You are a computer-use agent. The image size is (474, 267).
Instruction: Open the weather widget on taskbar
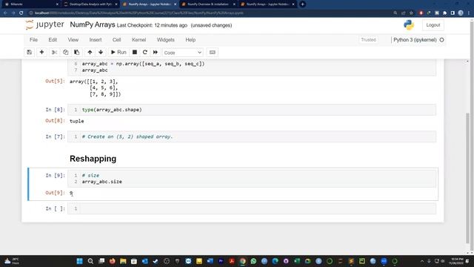click(12, 261)
